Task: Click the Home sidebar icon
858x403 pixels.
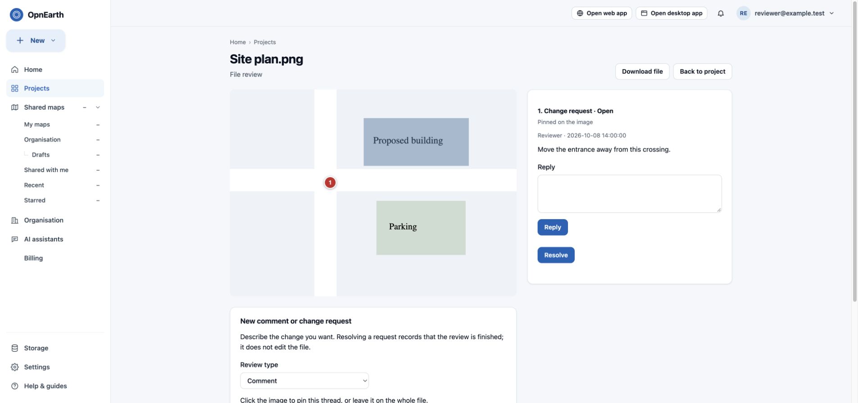Action: (x=15, y=70)
